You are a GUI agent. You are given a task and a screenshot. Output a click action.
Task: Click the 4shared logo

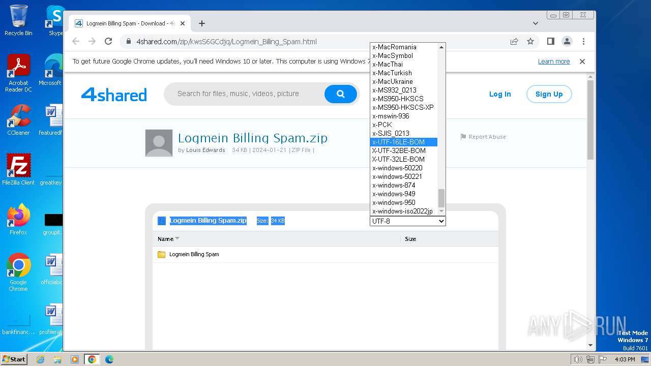click(x=114, y=95)
